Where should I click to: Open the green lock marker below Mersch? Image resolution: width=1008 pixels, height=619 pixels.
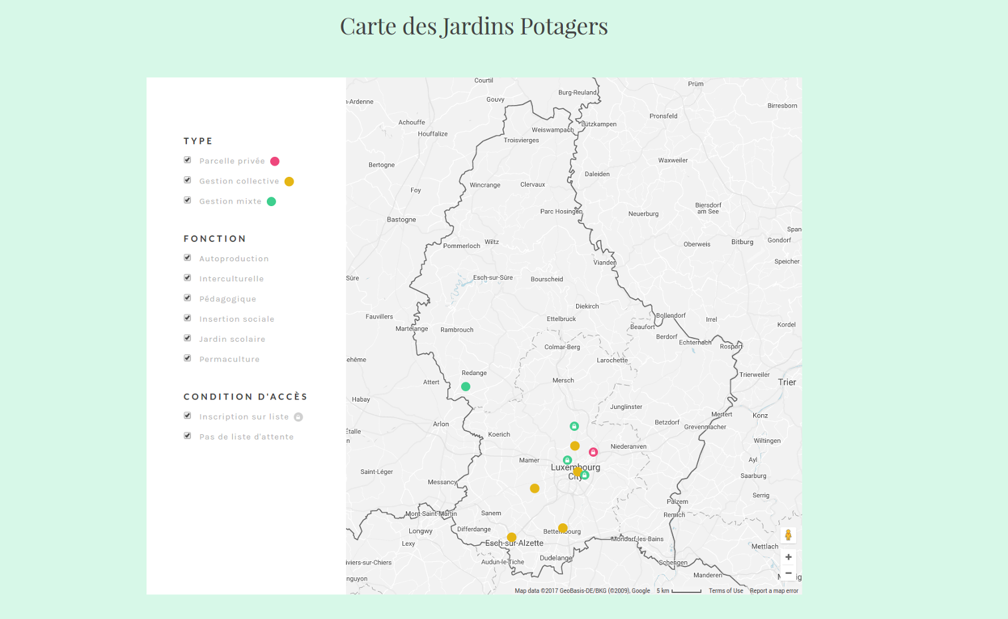(574, 426)
